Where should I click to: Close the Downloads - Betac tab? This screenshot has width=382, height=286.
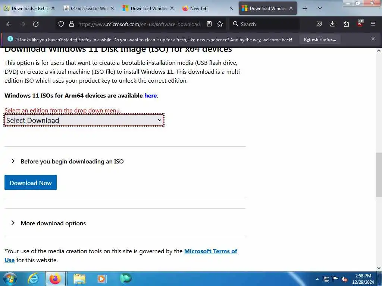53,9
